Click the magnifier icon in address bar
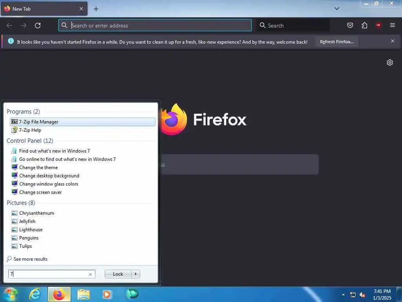The height and width of the screenshot is (302, 402). [x=64, y=25]
